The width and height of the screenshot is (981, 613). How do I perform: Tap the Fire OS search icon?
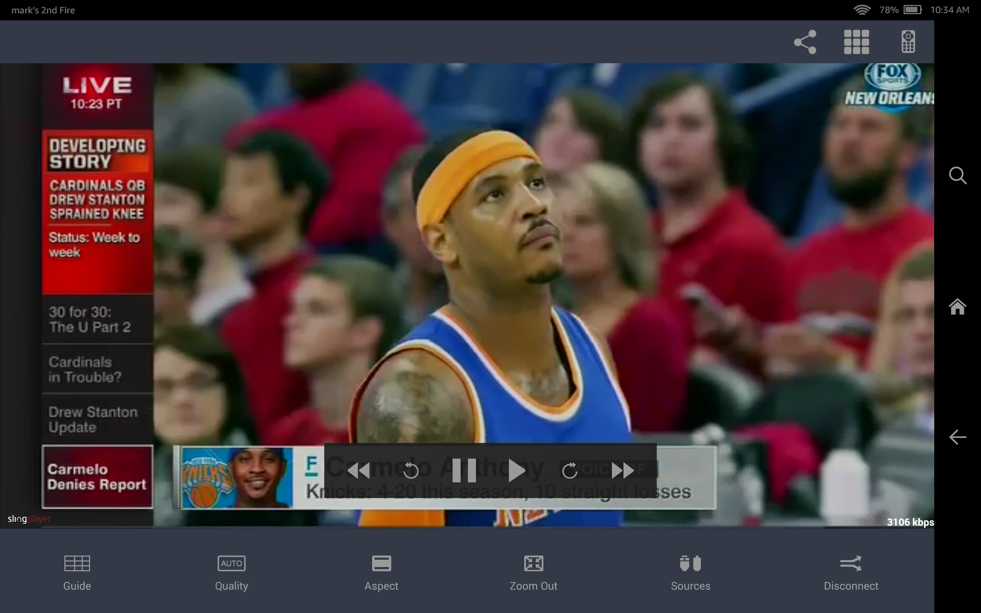point(958,175)
